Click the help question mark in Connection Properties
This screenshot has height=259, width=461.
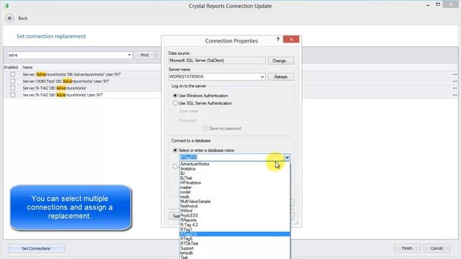tap(278, 39)
